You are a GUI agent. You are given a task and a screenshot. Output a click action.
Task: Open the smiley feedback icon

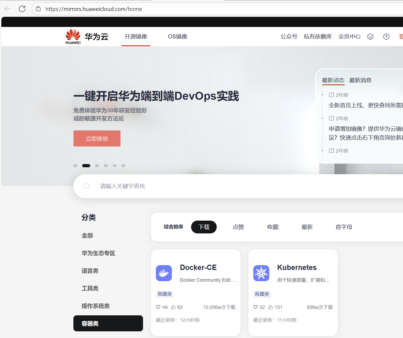(370, 37)
